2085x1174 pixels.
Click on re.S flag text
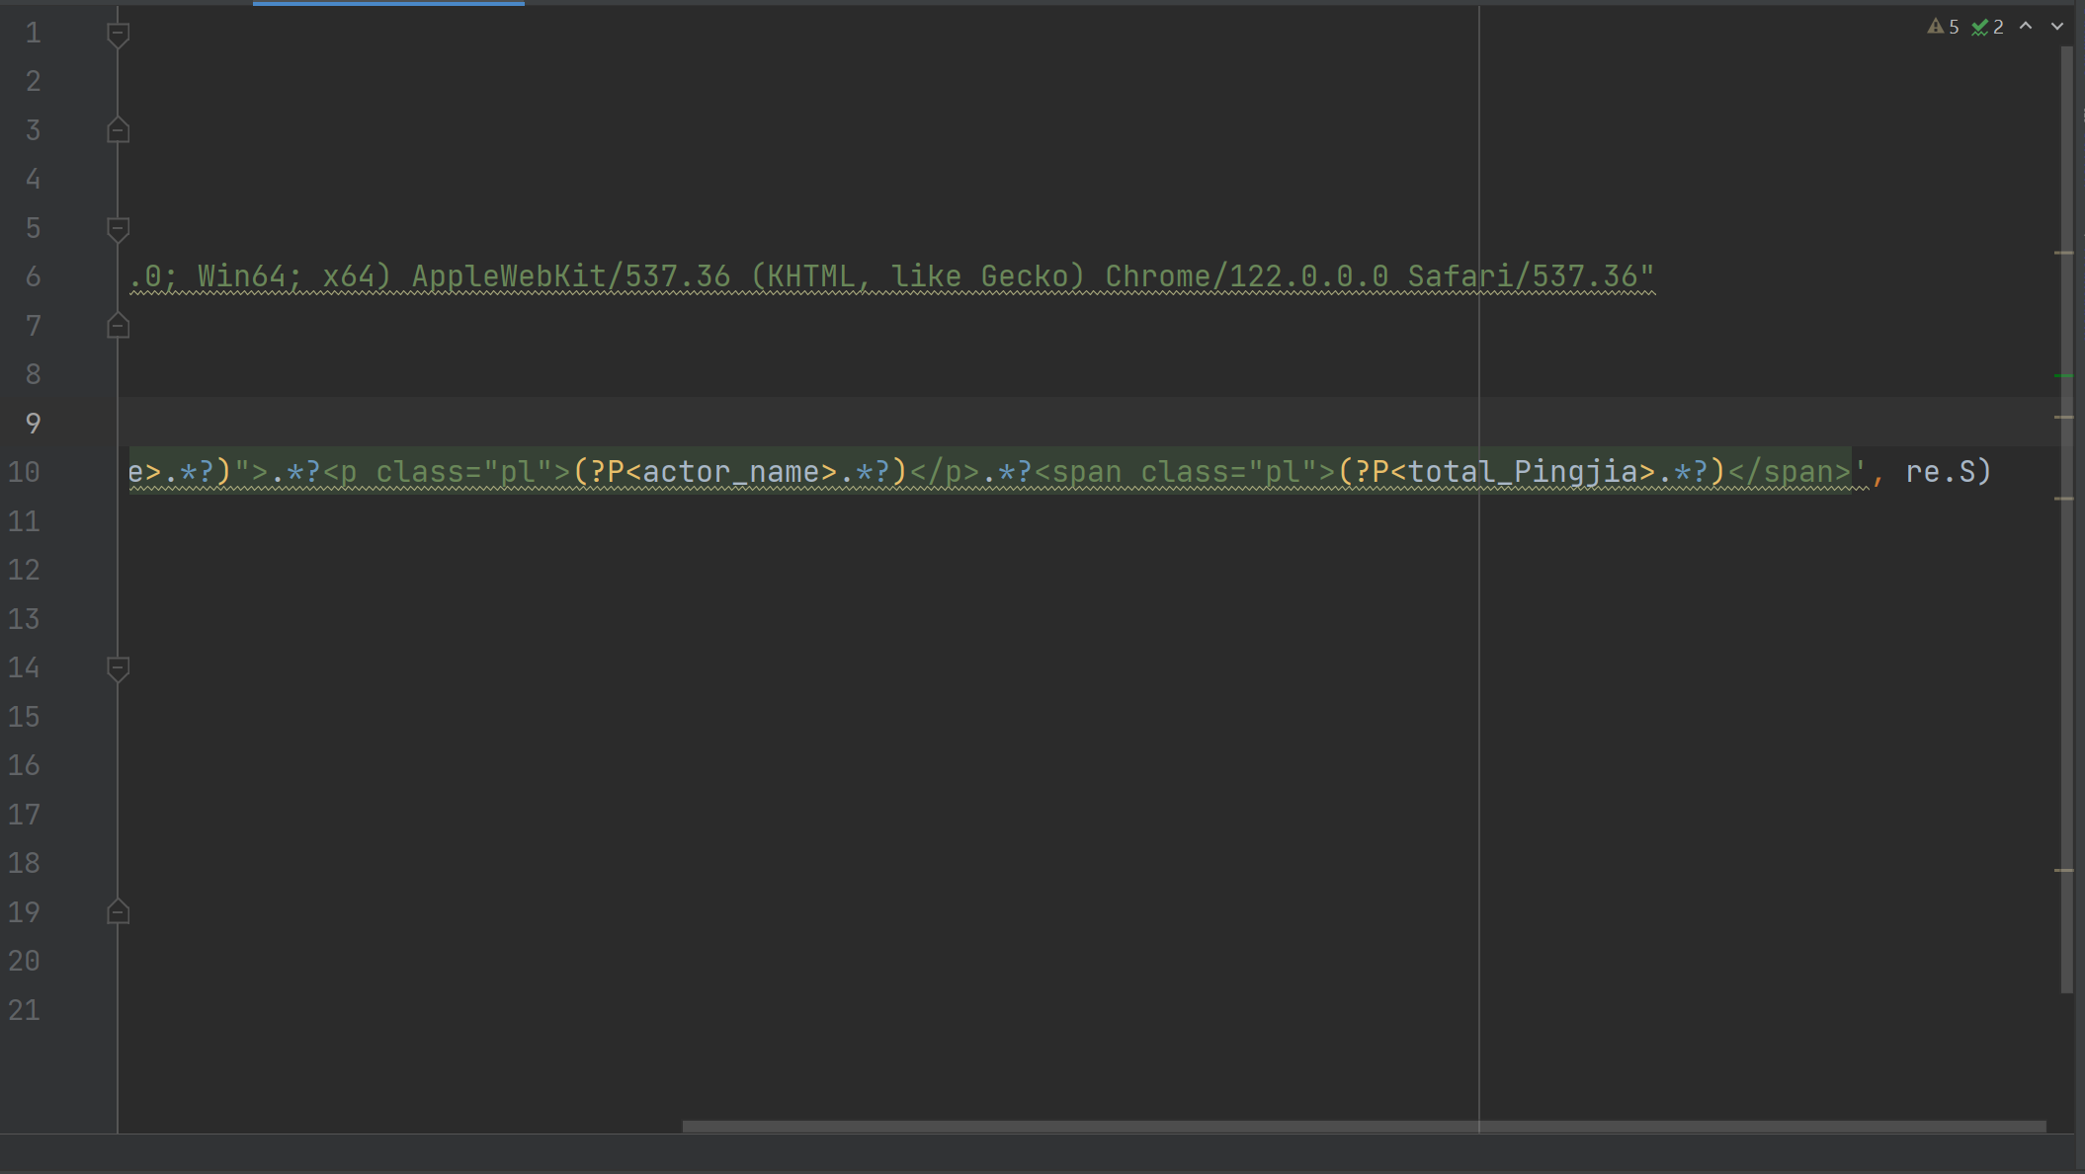point(1941,472)
